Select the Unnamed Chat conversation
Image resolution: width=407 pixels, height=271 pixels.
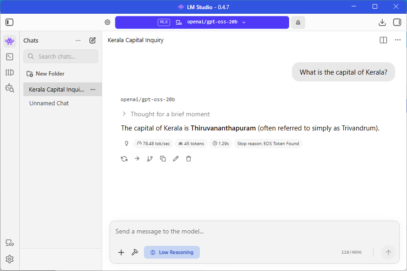coord(49,103)
